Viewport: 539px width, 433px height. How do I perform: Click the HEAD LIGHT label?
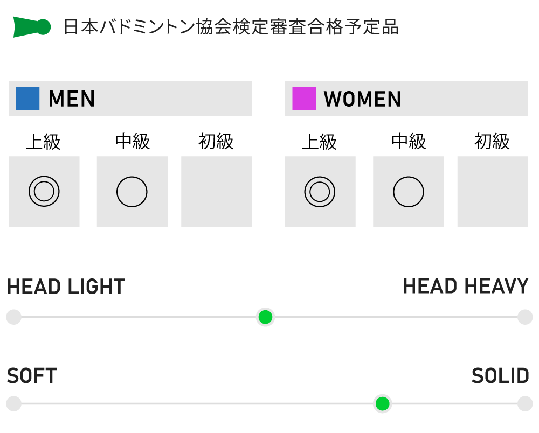click(66, 287)
